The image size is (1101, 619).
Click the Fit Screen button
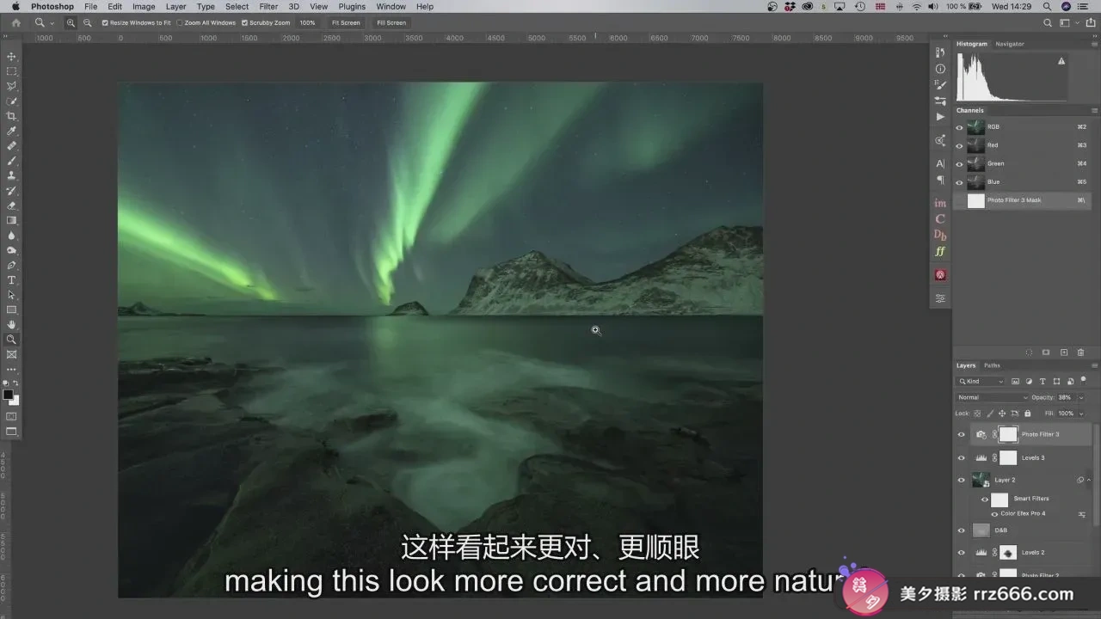346,22
